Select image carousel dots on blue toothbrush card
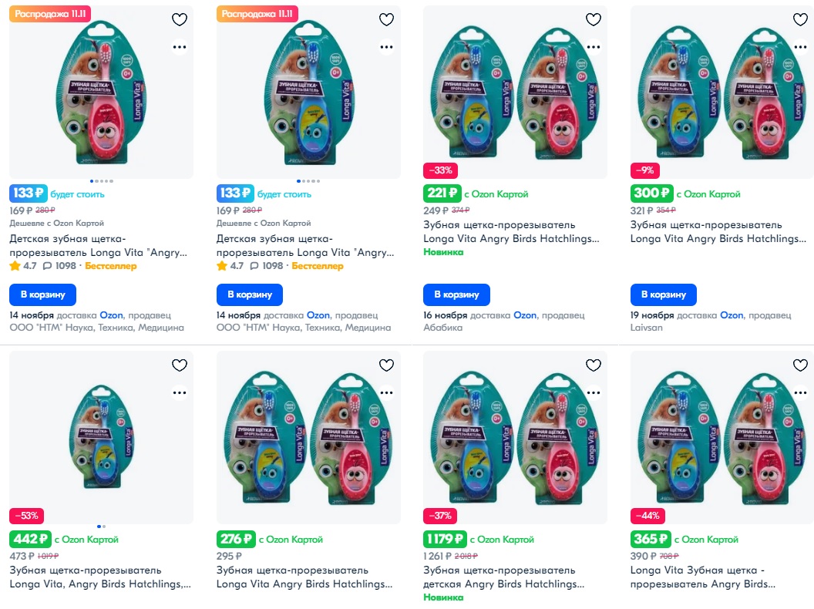 coord(308,181)
